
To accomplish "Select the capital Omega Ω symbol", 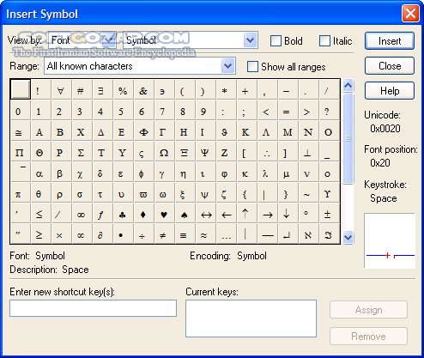I will coord(165,151).
